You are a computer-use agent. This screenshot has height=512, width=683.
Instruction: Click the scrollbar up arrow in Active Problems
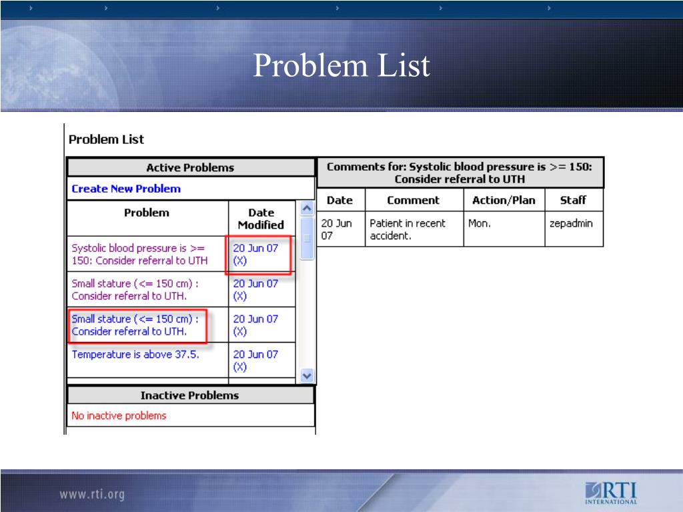(306, 209)
